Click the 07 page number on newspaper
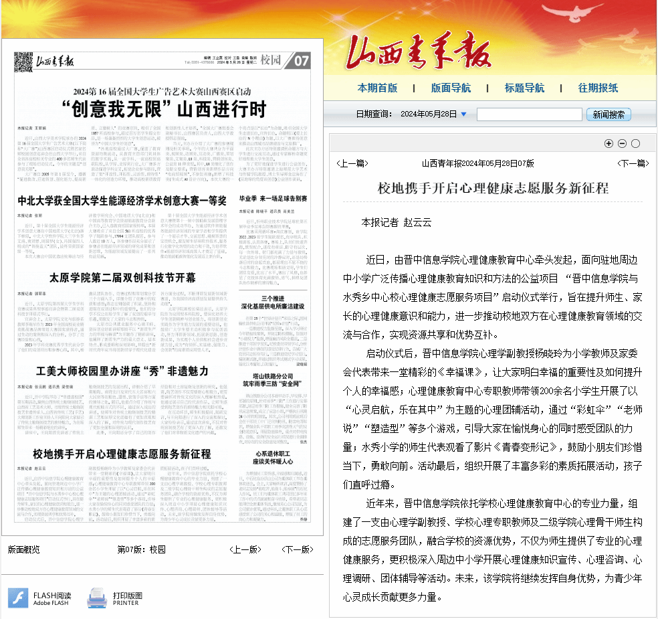 point(302,62)
